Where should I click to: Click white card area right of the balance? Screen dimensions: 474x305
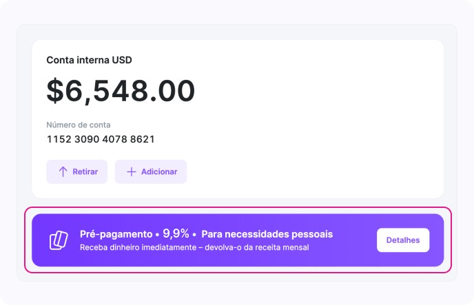[317, 90]
